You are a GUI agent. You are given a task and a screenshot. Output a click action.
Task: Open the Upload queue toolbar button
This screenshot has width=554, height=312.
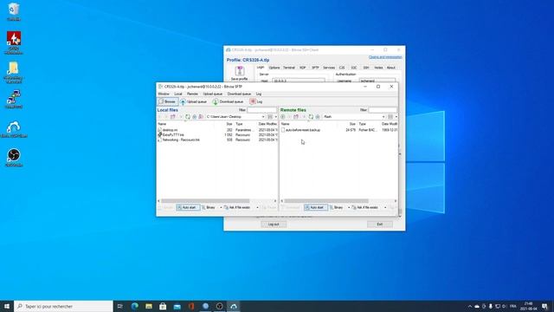tap(193, 101)
